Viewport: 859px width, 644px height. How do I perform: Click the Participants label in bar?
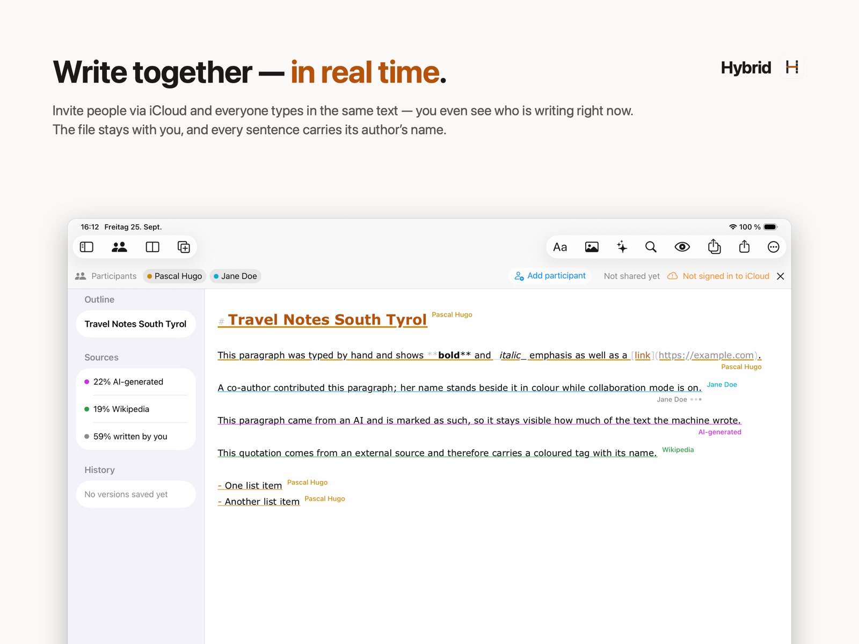(x=114, y=276)
